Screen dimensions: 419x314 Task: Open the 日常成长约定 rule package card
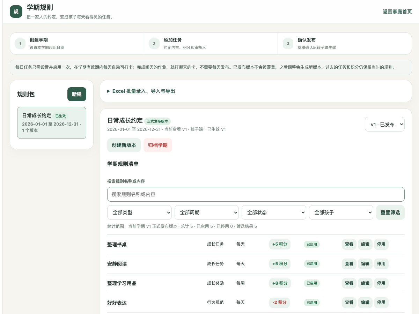point(52,123)
